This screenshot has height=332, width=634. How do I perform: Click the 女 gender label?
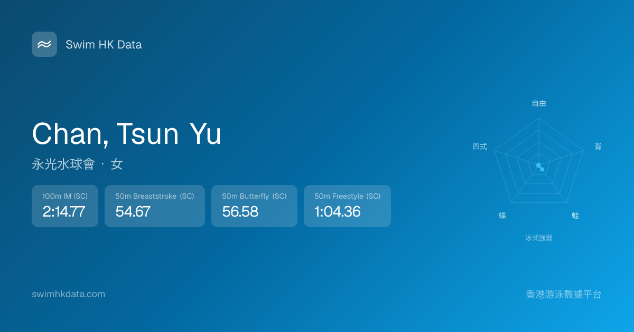click(117, 164)
